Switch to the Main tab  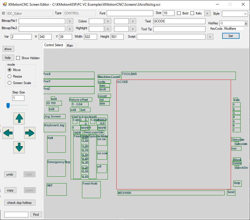click(70, 46)
